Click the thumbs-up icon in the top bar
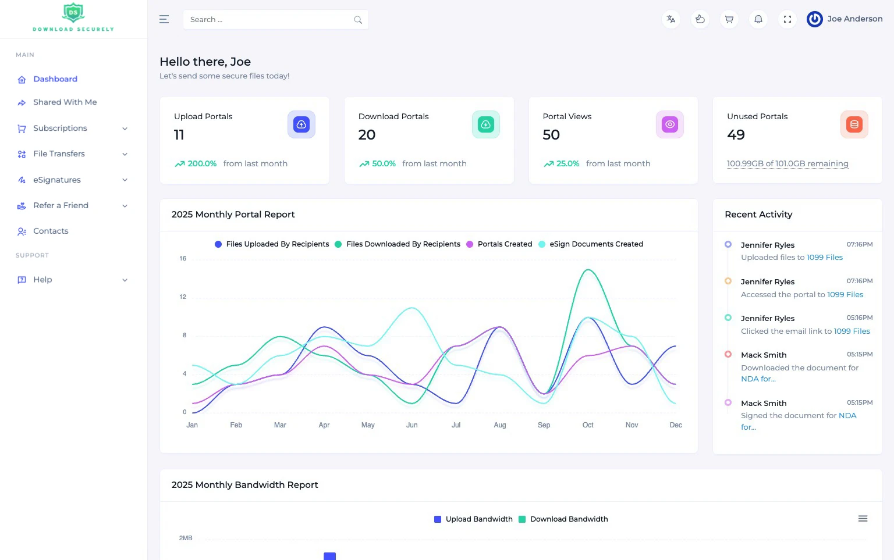This screenshot has width=894, height=560. coord(700,19)
